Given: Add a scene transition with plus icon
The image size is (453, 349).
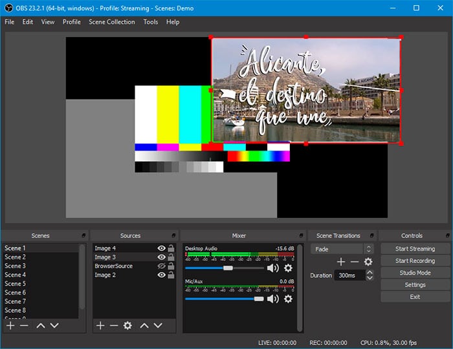Looking at the screenshot, I should (x=341, y=262).
